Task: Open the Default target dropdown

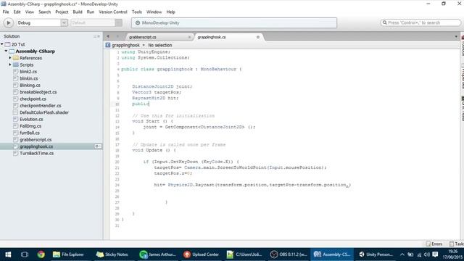Action: (x=96, y=22)
